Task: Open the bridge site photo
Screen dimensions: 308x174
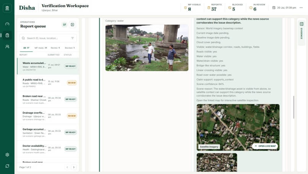Action: coord(147,48)
